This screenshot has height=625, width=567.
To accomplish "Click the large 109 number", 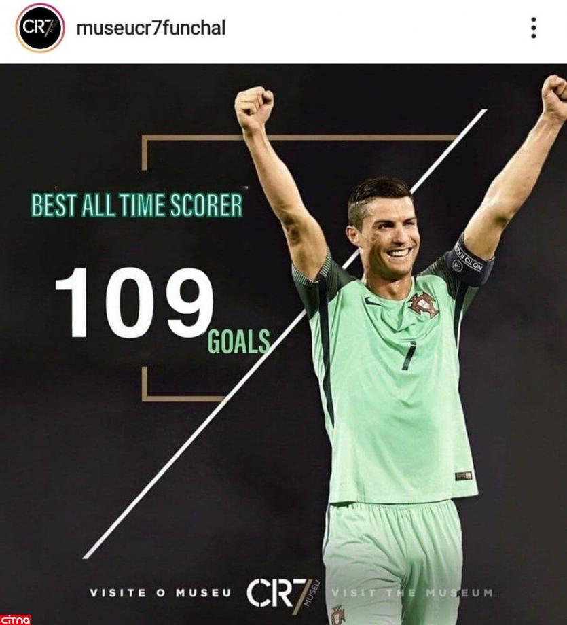I will point(134,302).
